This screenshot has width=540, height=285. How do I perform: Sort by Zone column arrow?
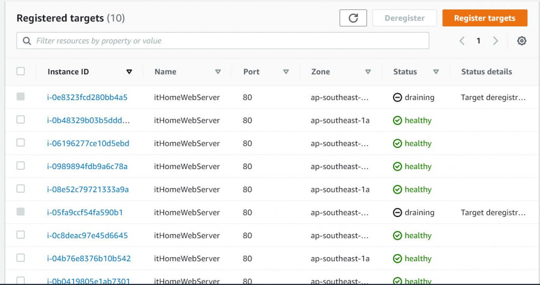coord(368,72)
